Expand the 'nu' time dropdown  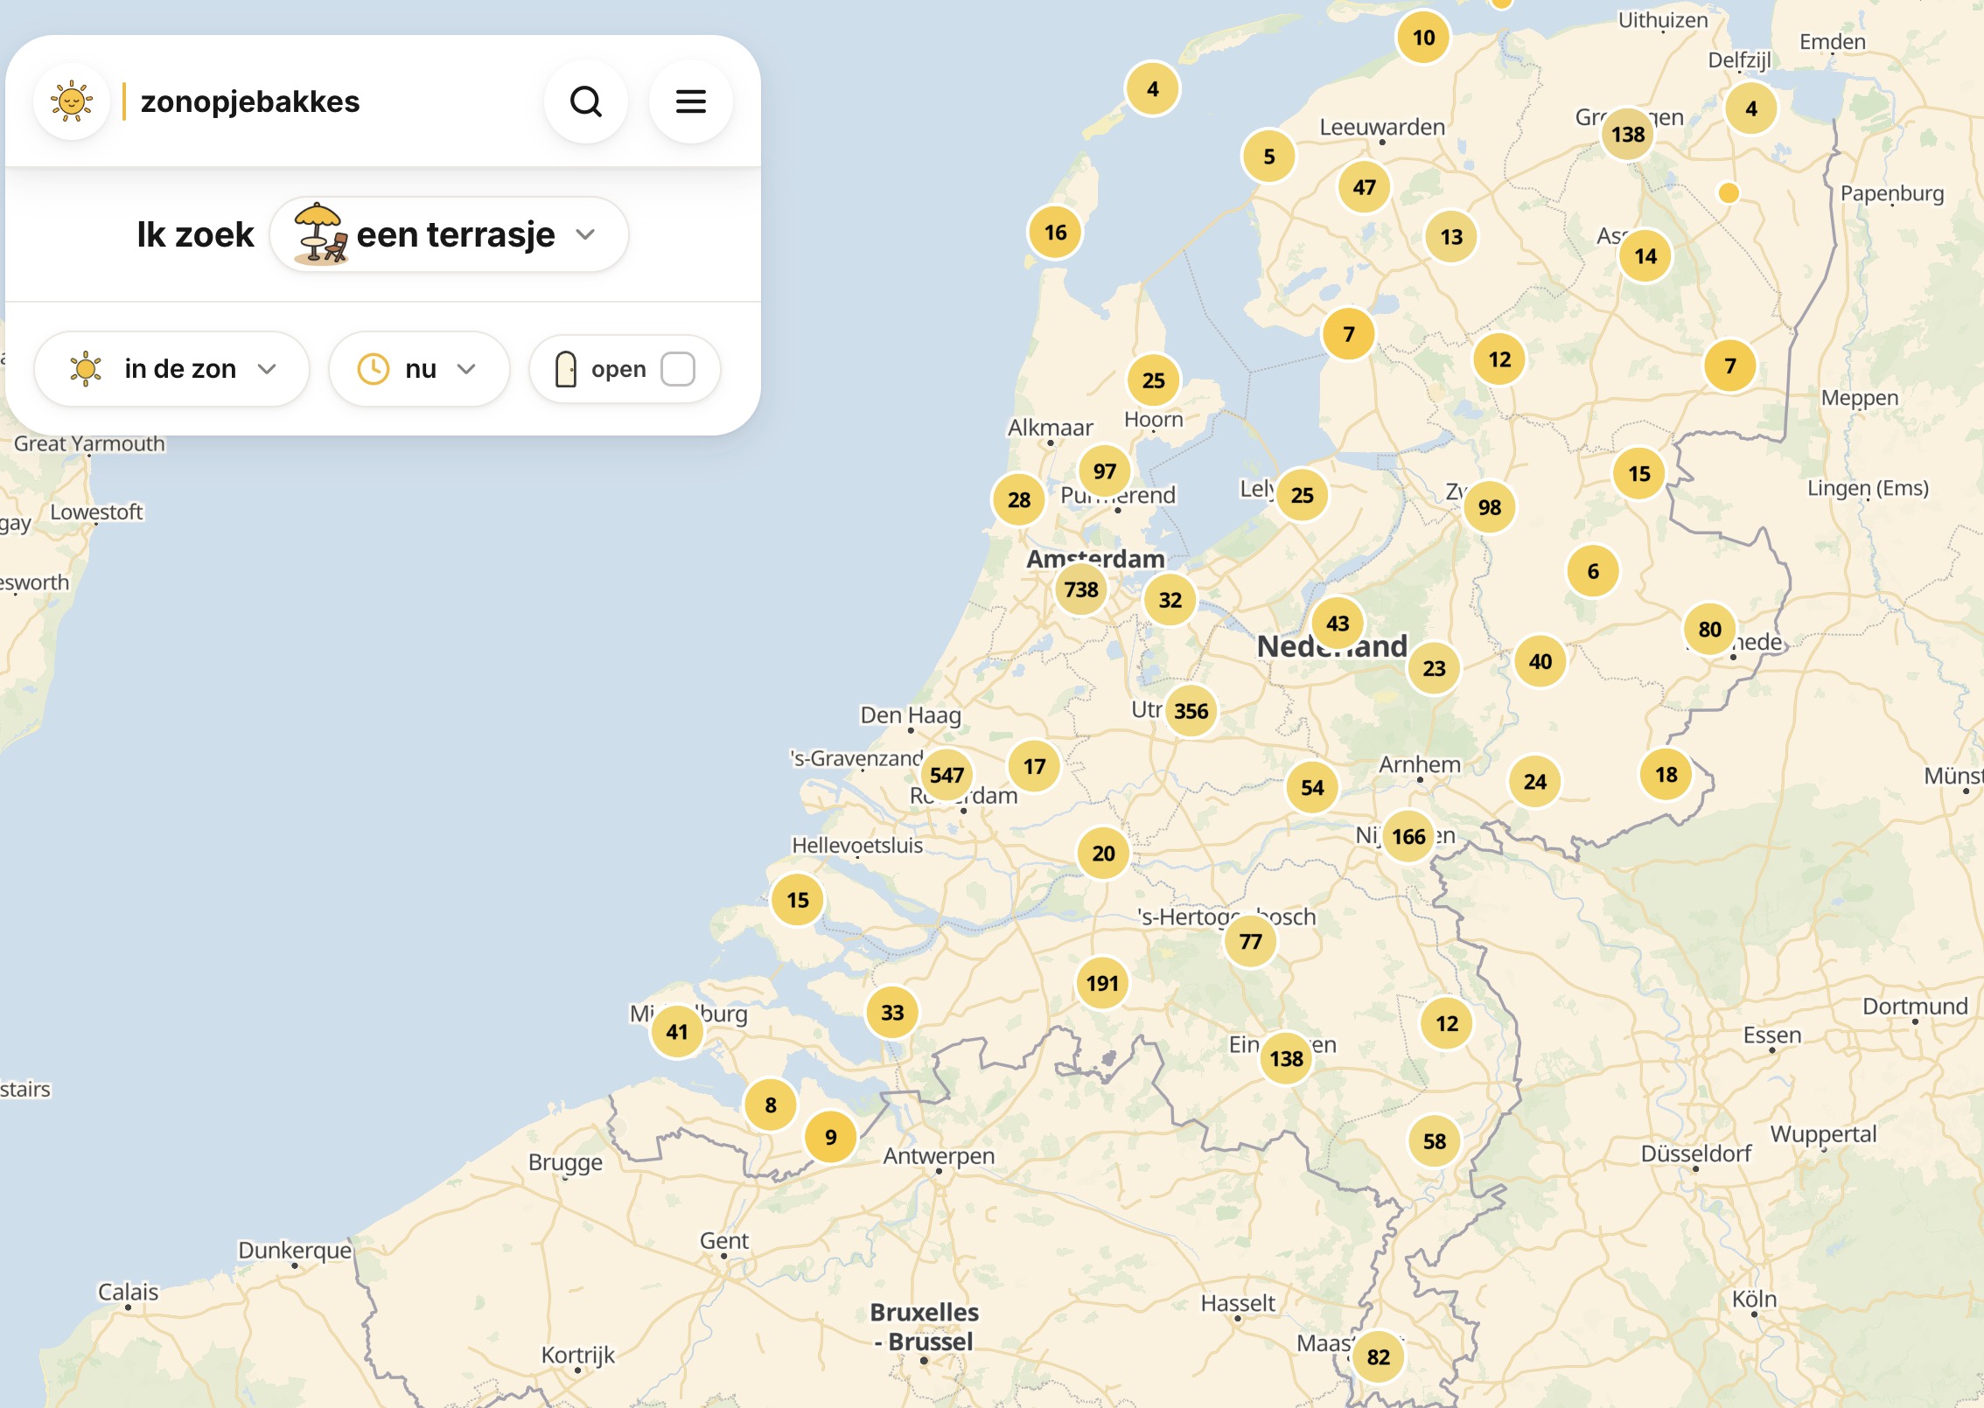click(x=419, y=369)
